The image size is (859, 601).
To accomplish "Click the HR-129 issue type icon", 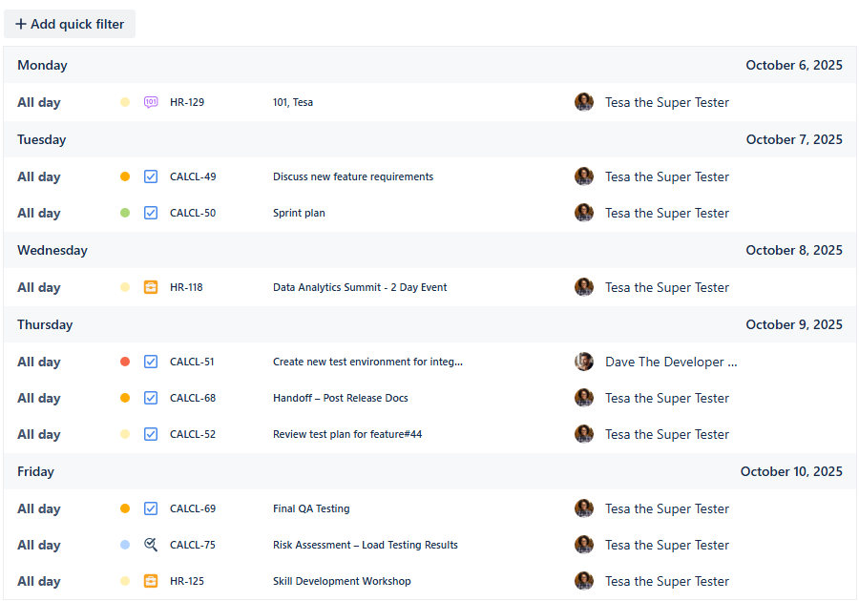I will tap(151, 102).
